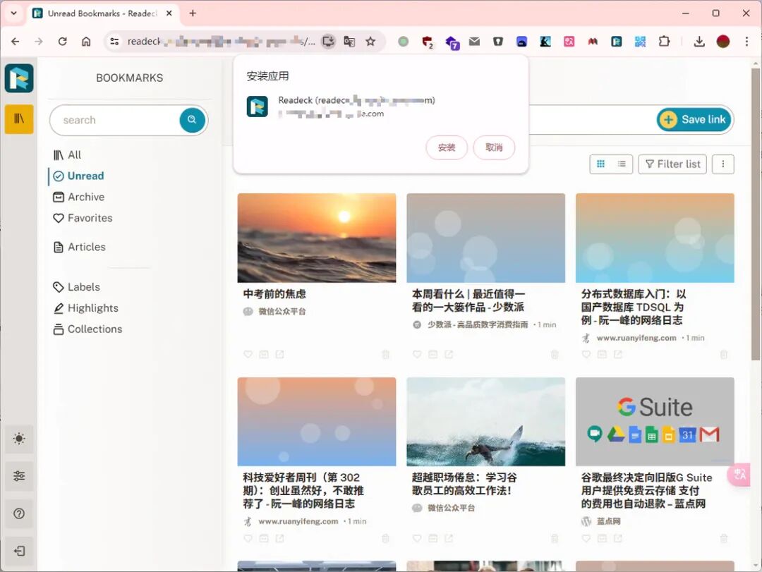Image resolution: width=762 pixels, height=572 pixels.
Task: Open the Archive section
Action: pyautogui.click(x=79, y=197)
